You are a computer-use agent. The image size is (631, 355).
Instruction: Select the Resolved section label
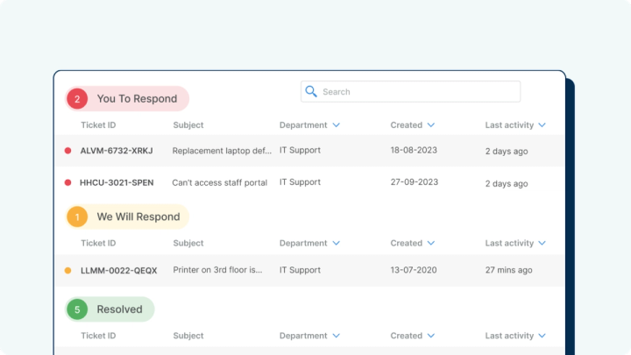click(119, 309)
